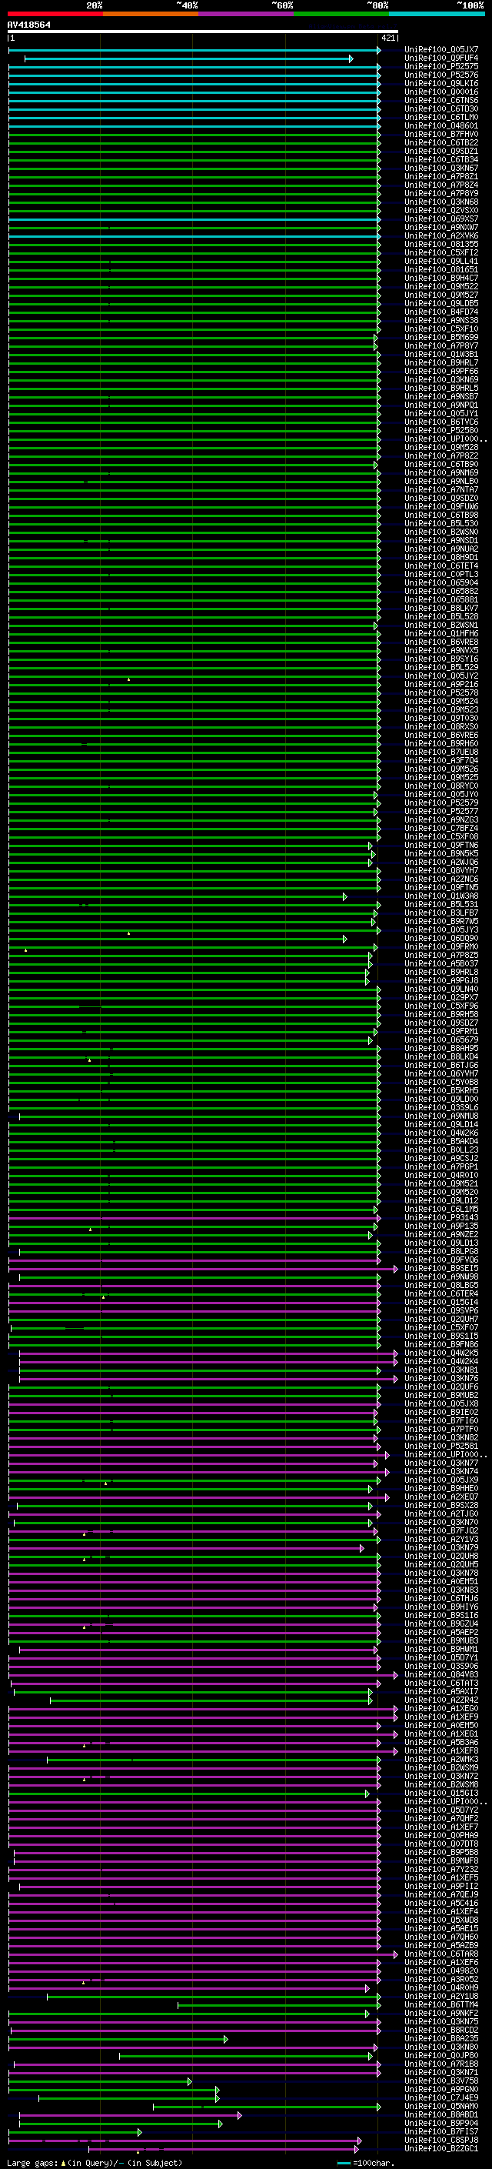This screenshot has width=492, height=2169.
Task: Open hit UniRef100_C6TNS6
Action: [441, 101]
